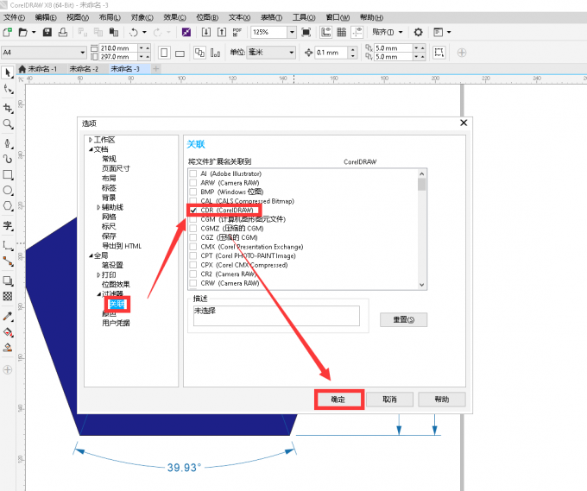Image resolution: width=587 pixels, height=491 pixels.
Task: Click the 取消 button
Action: [x=389, y=400]
